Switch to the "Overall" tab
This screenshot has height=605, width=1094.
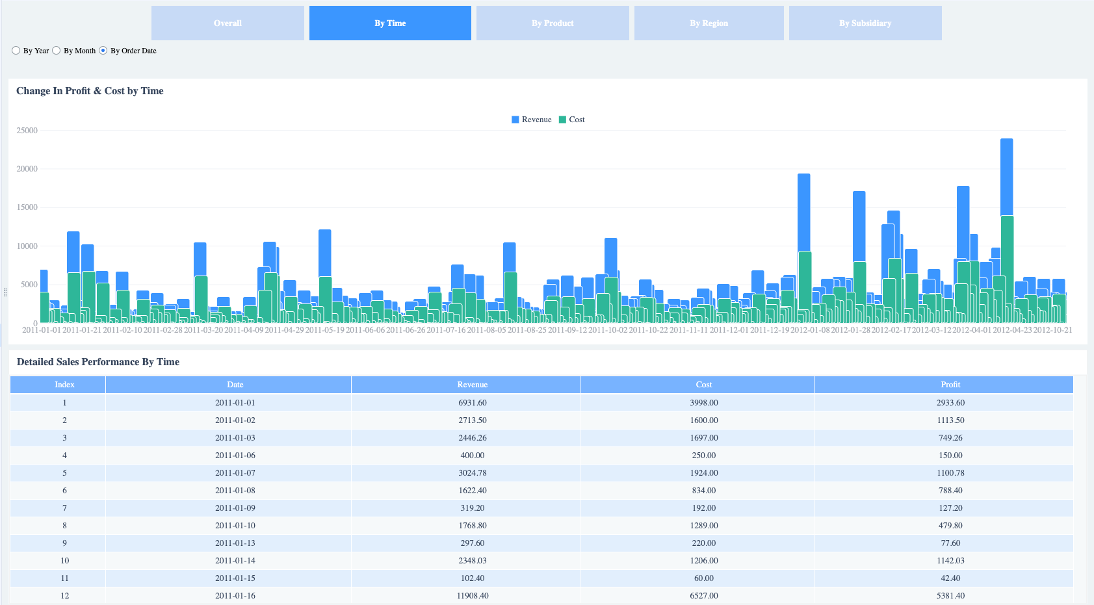[227, 23]
